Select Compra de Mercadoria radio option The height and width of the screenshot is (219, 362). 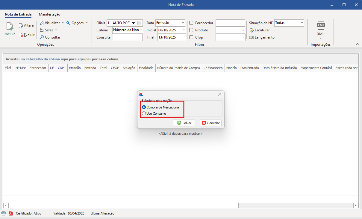pyautogui.click(x=144, y=107)
